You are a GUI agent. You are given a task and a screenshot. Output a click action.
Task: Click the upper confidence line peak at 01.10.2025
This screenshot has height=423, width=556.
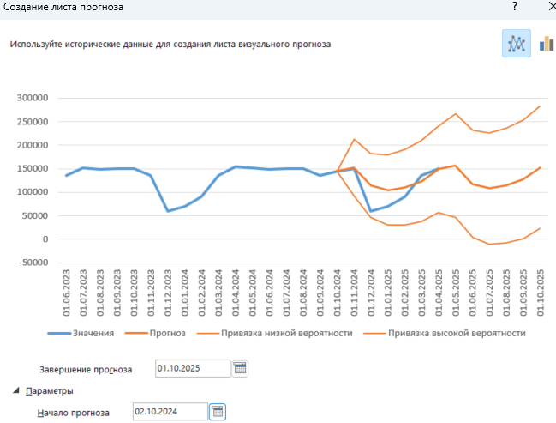coord(540,106)
